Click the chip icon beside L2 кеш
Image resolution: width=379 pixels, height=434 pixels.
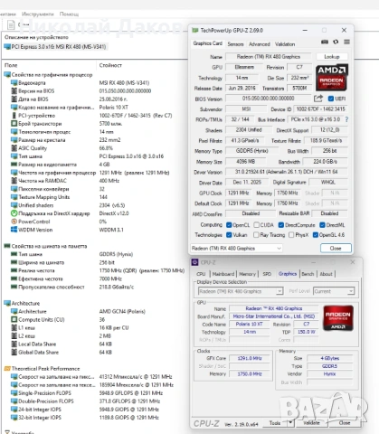[14, 335]
